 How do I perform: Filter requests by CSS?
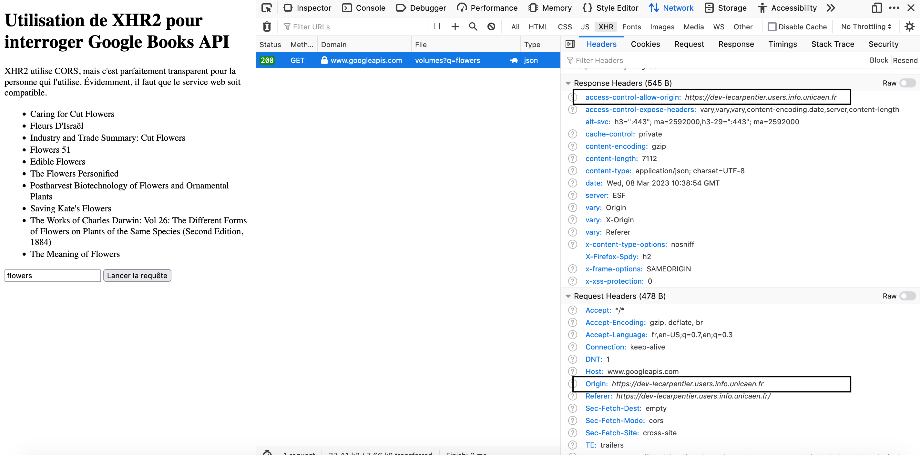pyautogui.click(x=565, y=27)
